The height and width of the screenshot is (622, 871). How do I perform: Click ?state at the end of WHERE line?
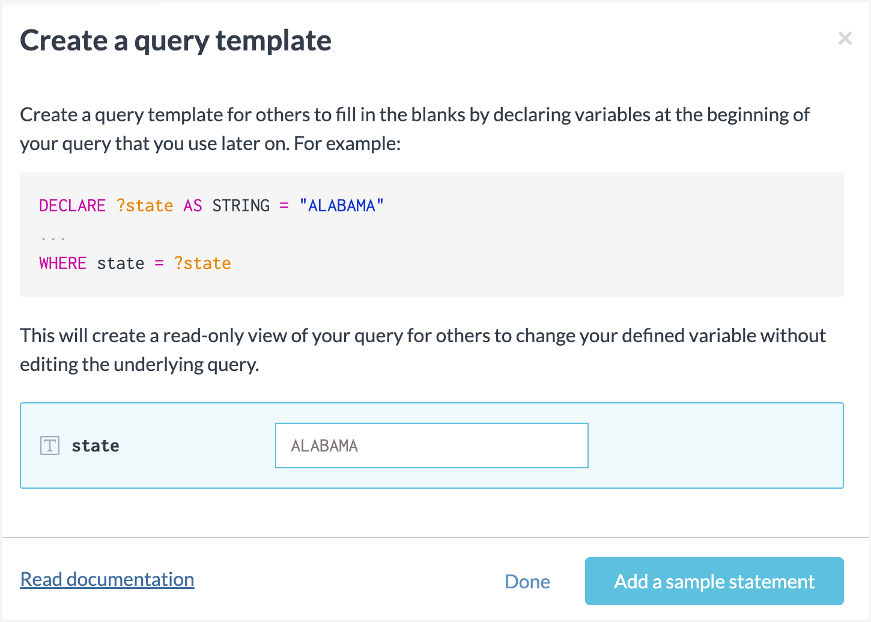point(202,263)
